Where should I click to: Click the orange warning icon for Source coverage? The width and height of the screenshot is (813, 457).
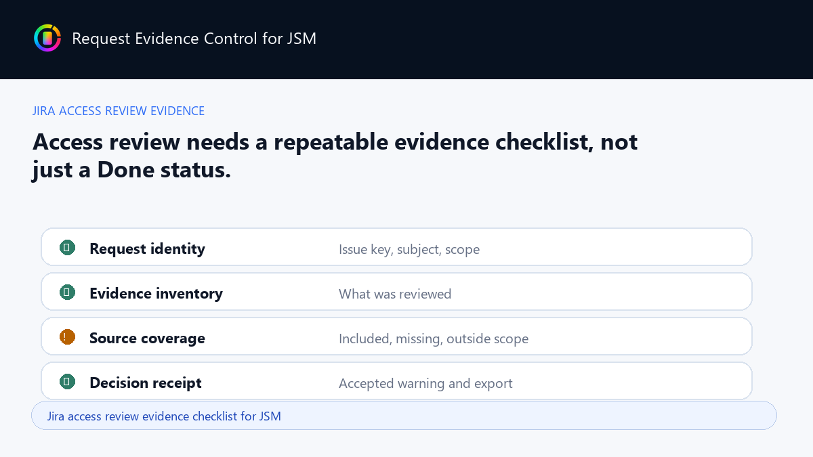coord(67,337)
